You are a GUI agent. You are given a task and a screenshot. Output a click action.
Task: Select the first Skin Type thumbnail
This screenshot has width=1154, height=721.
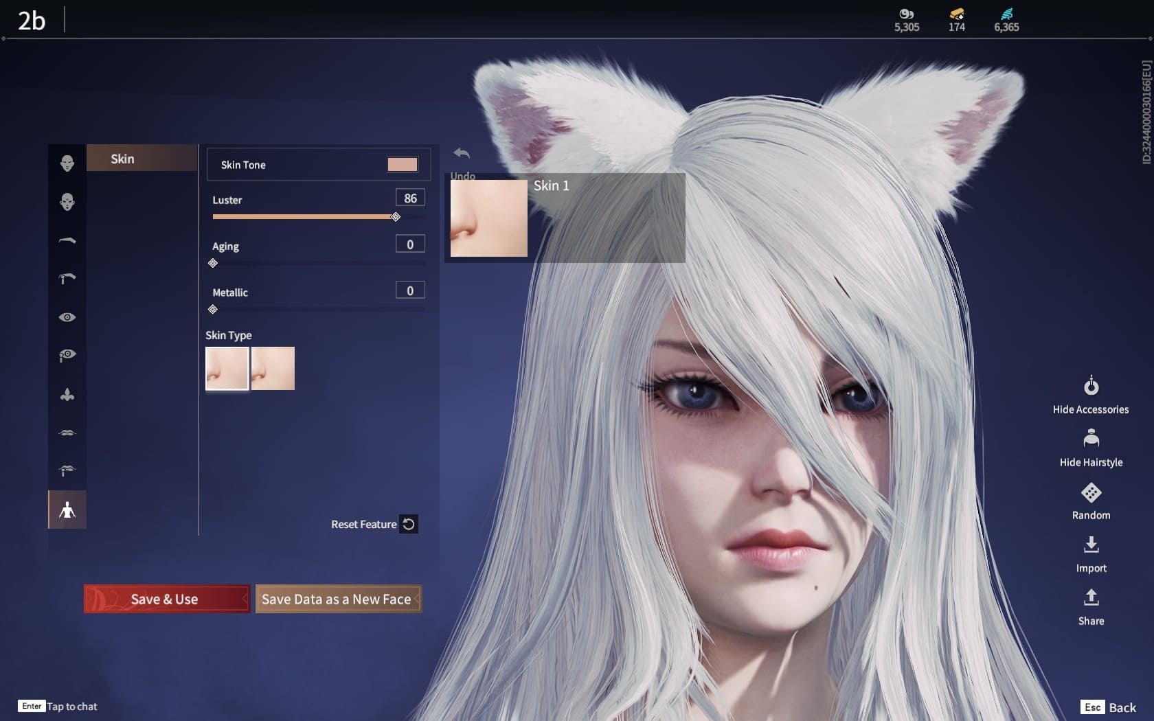227,369
